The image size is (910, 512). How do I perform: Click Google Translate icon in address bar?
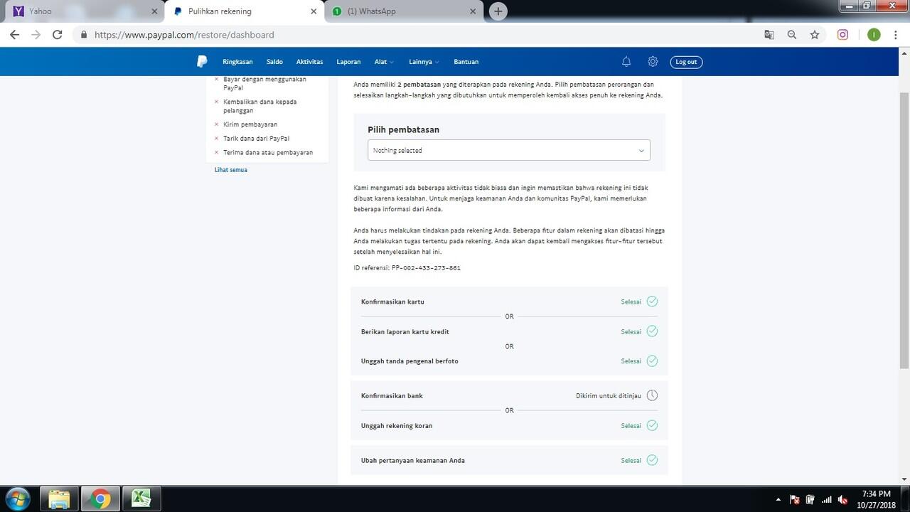click(769, 35)
